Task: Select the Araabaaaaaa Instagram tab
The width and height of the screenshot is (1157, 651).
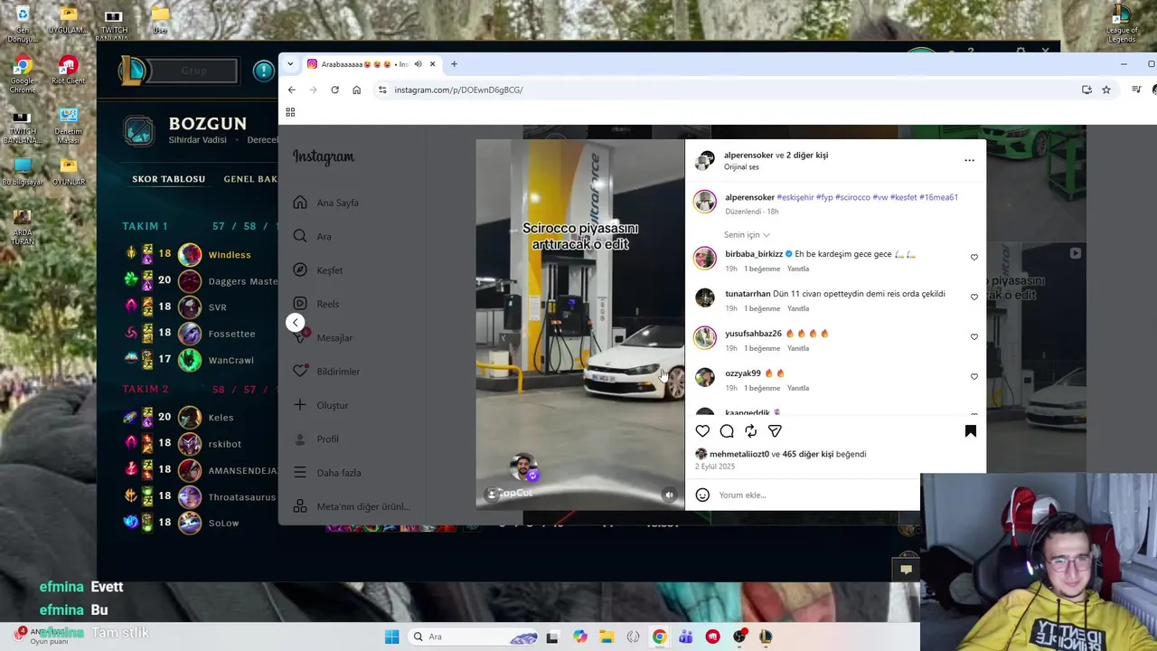Action: click(x=371, y=64)
